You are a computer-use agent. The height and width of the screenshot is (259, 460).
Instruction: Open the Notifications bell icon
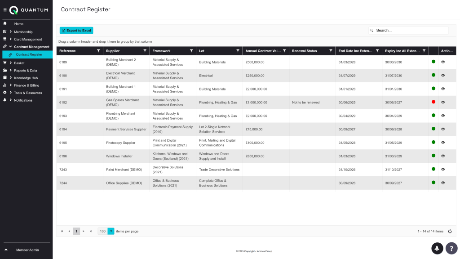[x=4, y=100]
